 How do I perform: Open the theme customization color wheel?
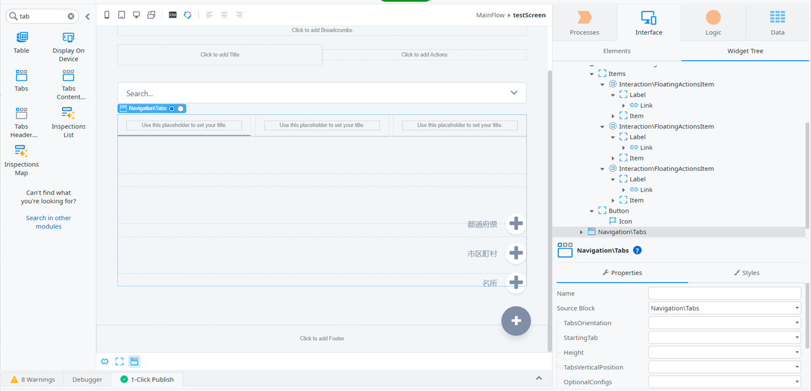click(x=188, y=15)
